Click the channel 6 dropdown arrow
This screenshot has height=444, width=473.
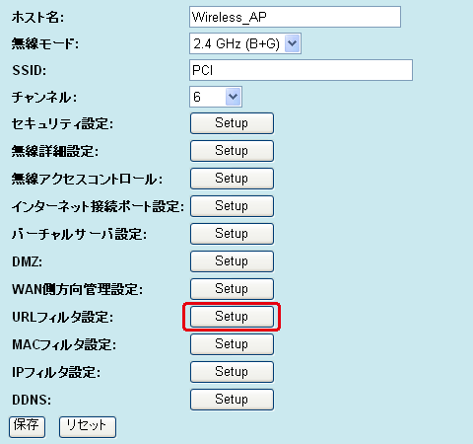coord(233,97)
